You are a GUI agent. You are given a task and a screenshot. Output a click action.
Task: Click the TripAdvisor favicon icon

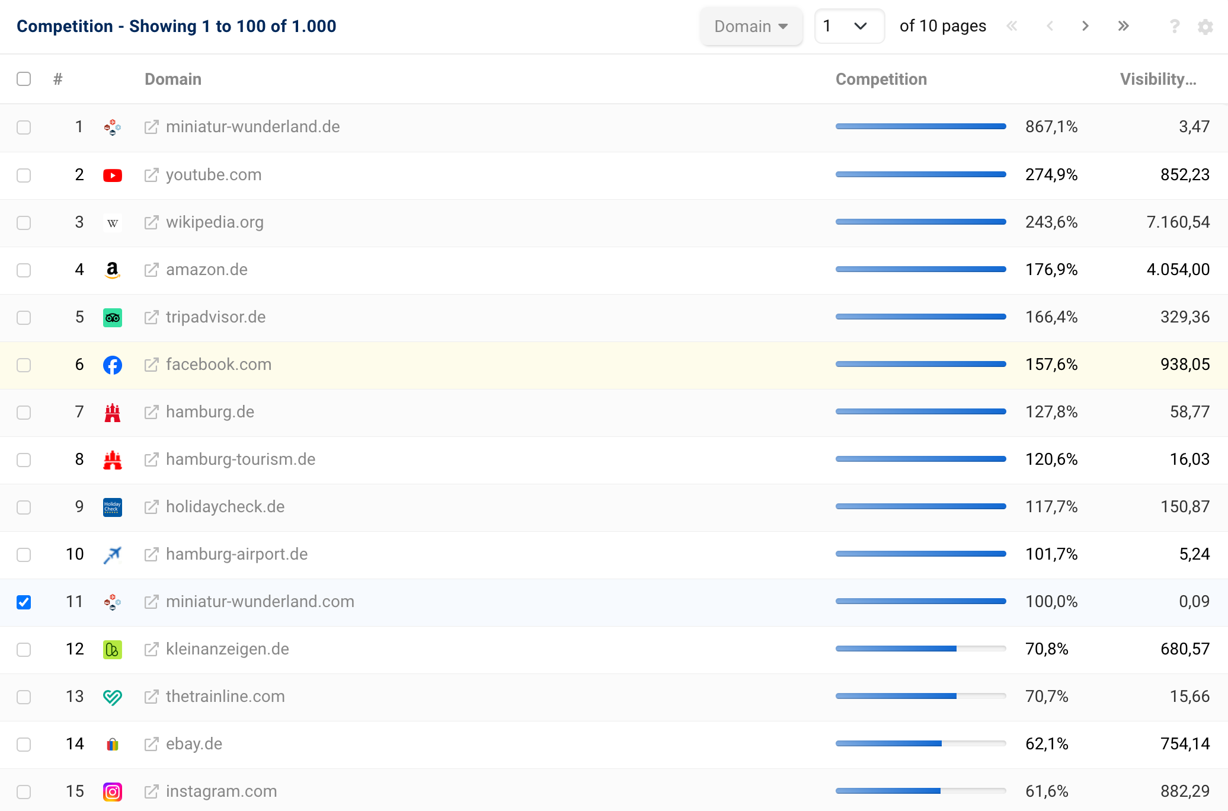(x=112, y=316)
